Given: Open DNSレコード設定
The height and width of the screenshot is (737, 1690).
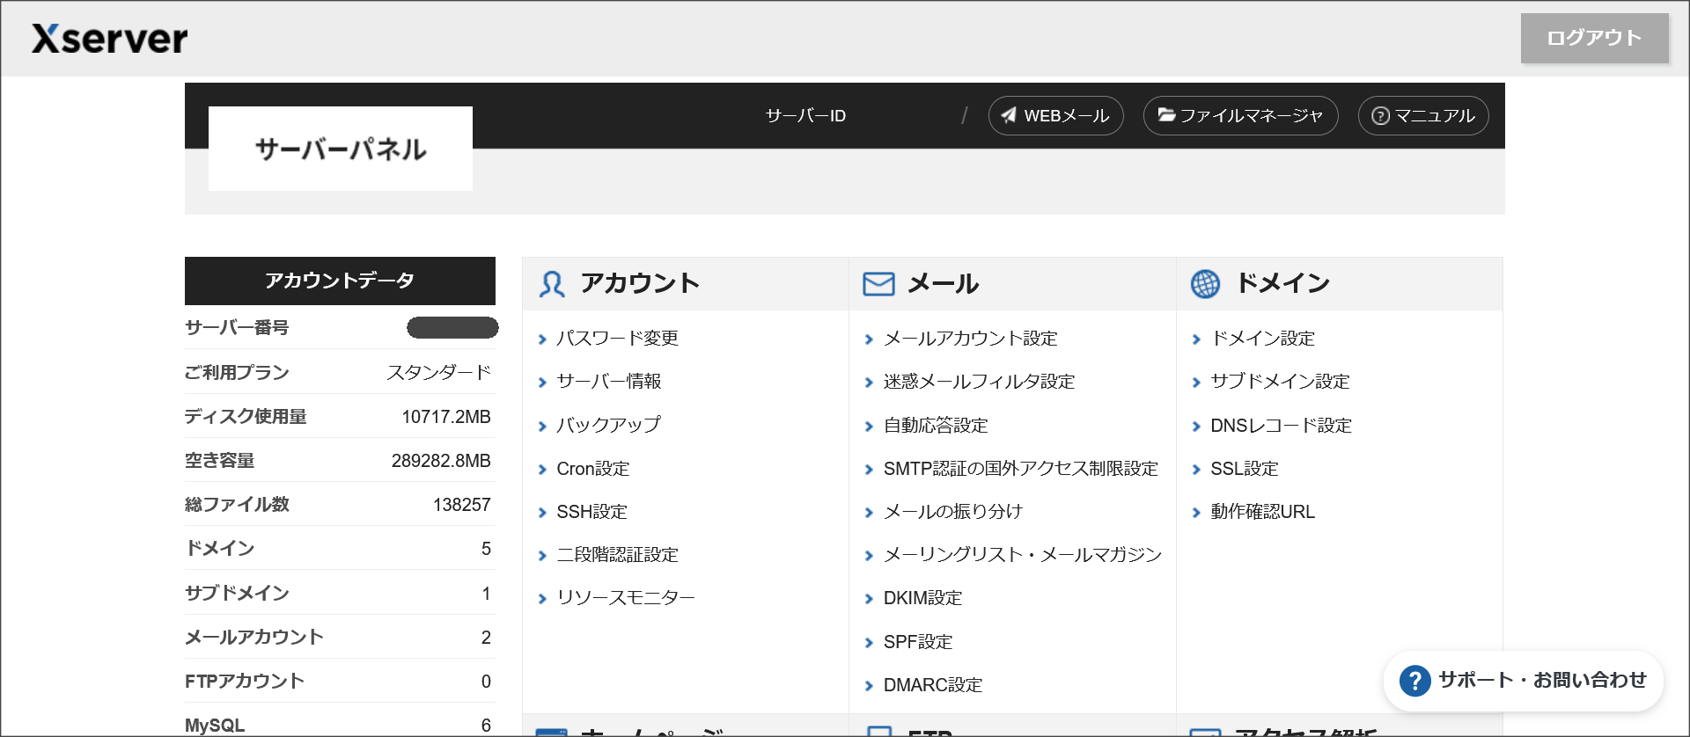Looking at the screenshot, I should point(1281,426).
